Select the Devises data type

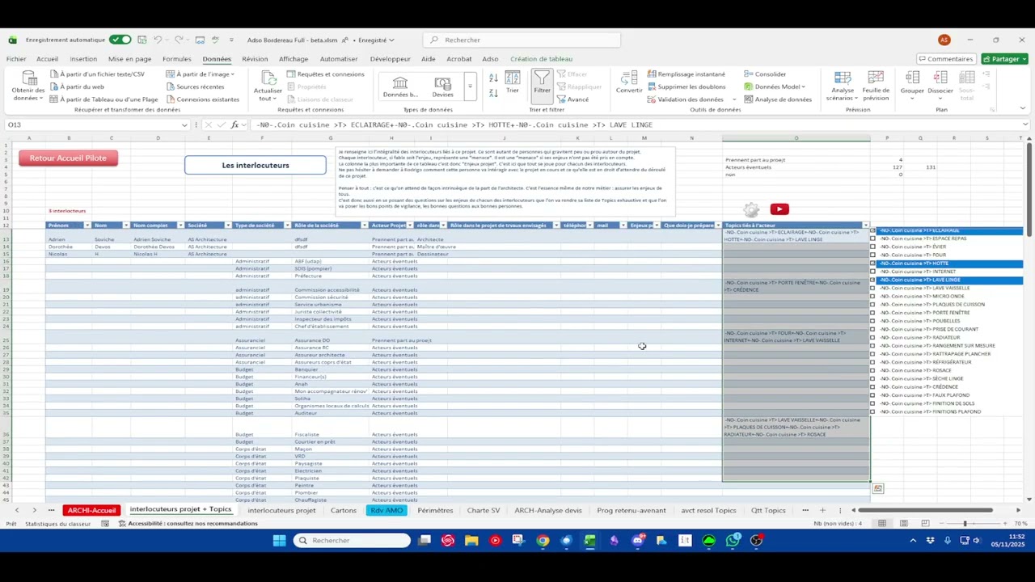click(442, 86)
